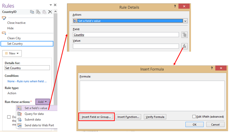Viewport: 229px width, 132px height.
Task: Click the Set a field's value menu icon
Action: [19, 108]
